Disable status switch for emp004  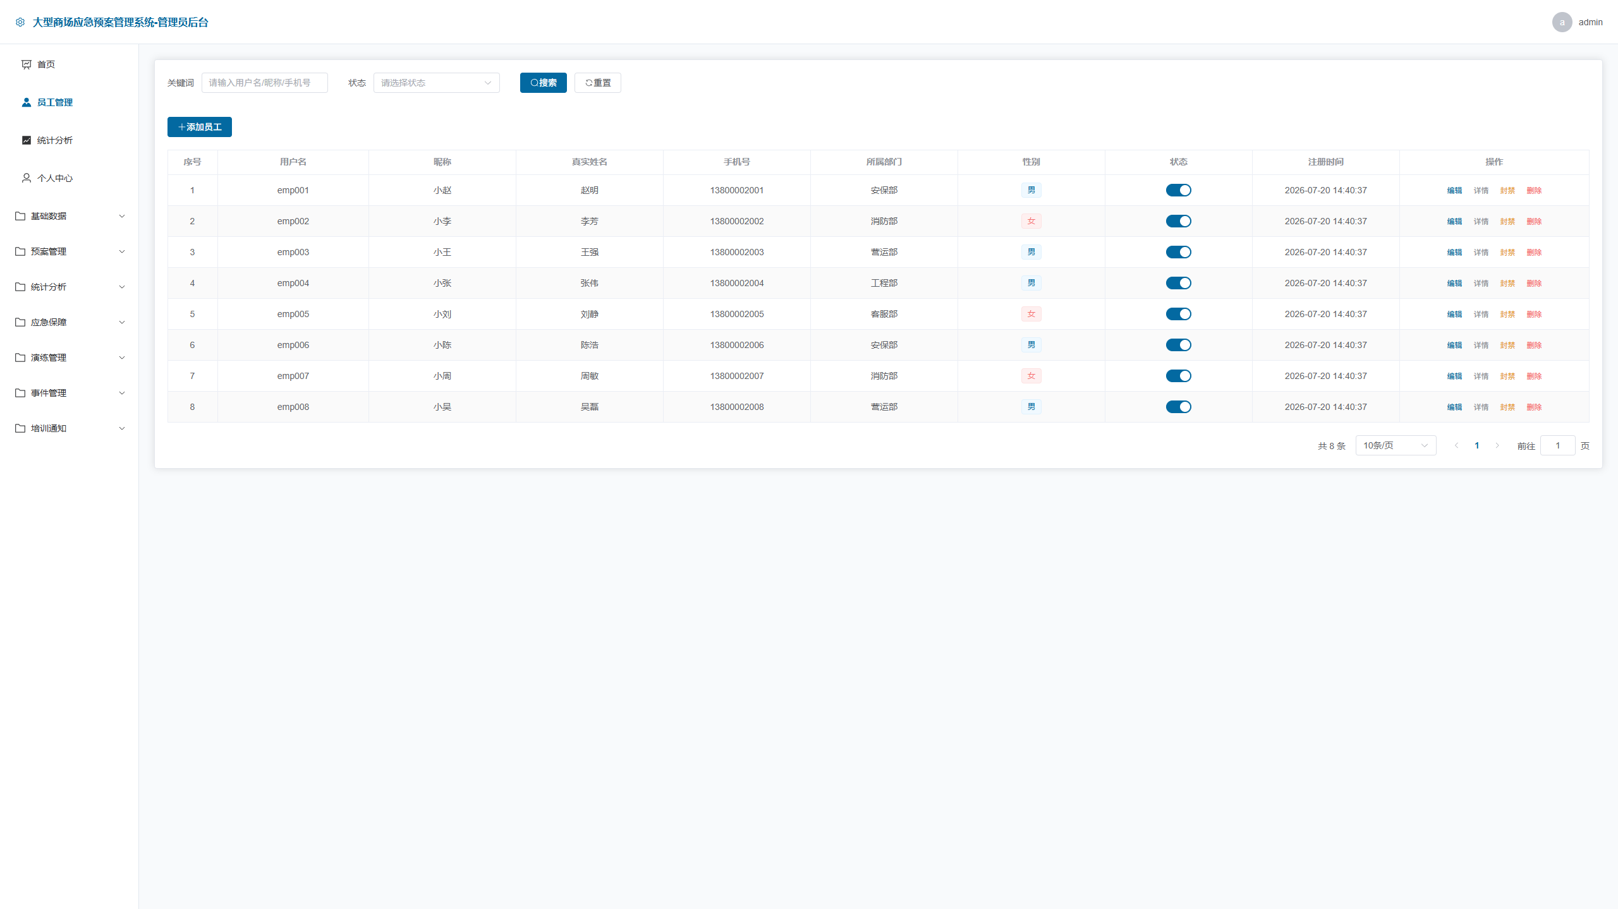pyautogui.click(x=1178, y=283)
